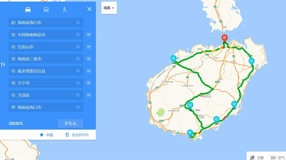The width and height of the screenshot is (286, 160).
Task: Click the 开车去 button
Action: coord(70,124)
